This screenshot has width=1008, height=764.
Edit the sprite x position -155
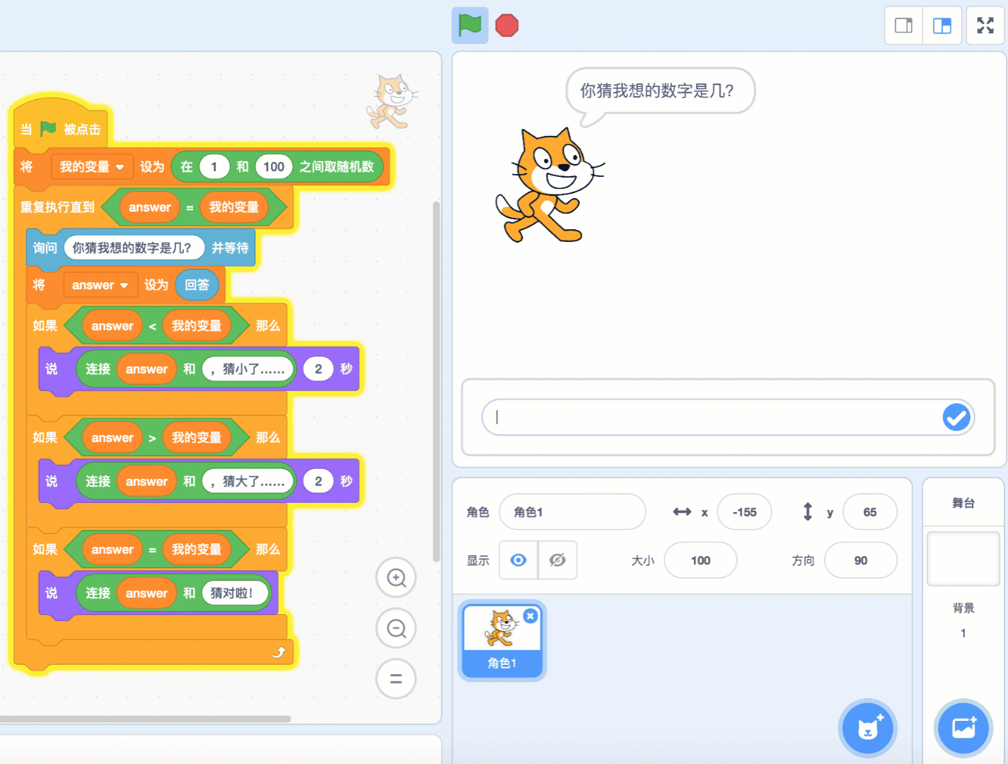pyautogui.click(x=744, y=512)
